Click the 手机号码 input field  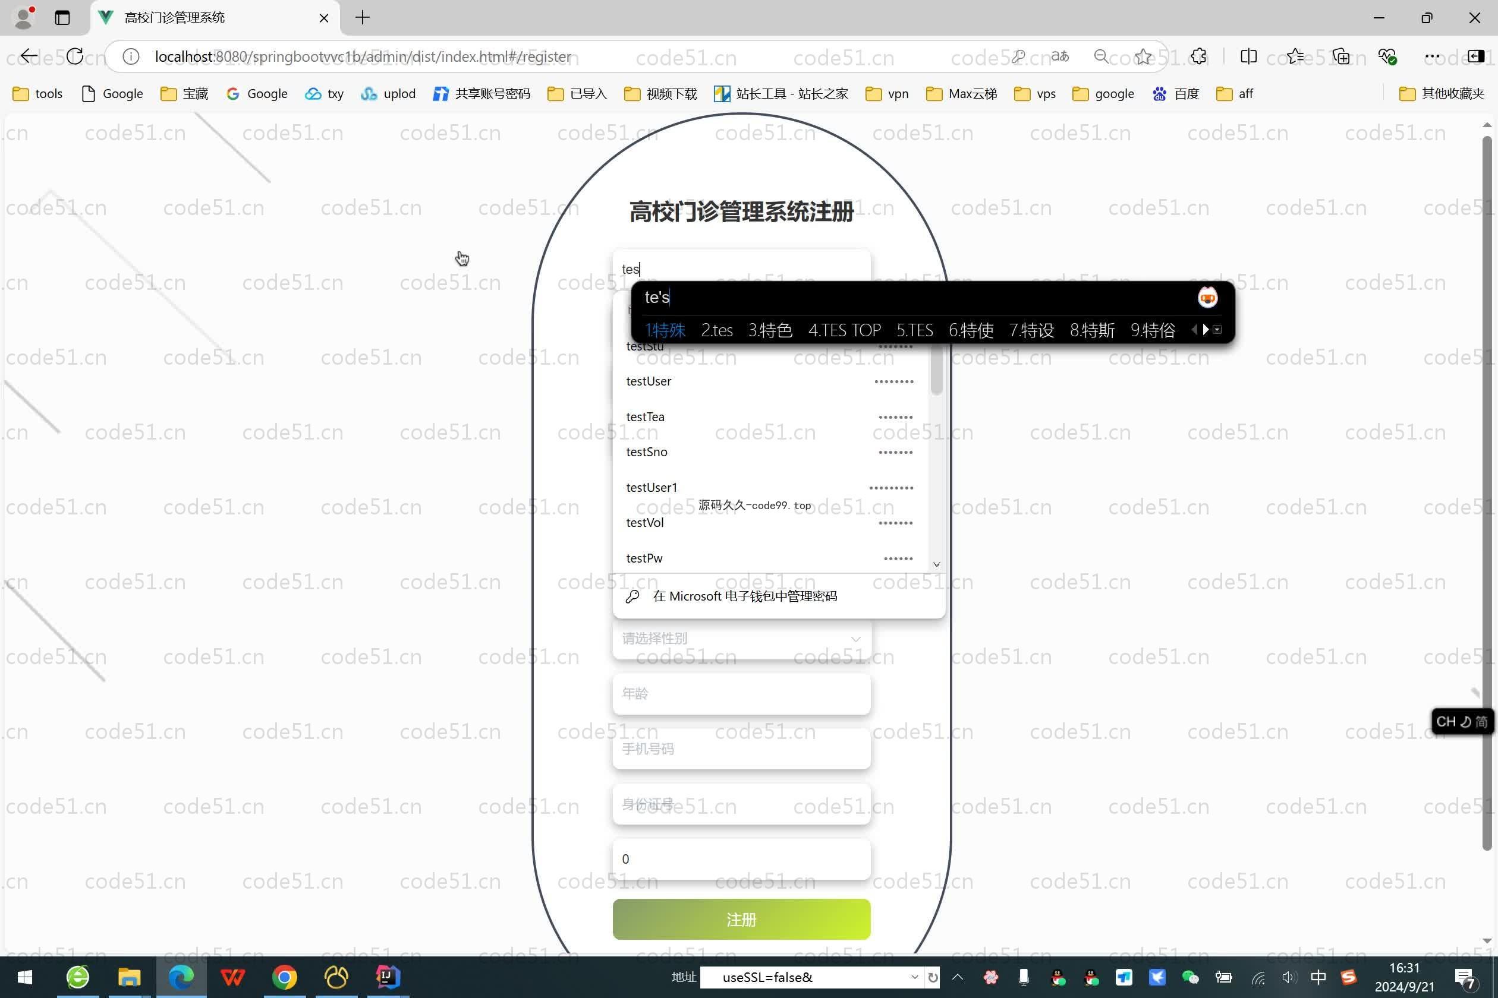741,749
